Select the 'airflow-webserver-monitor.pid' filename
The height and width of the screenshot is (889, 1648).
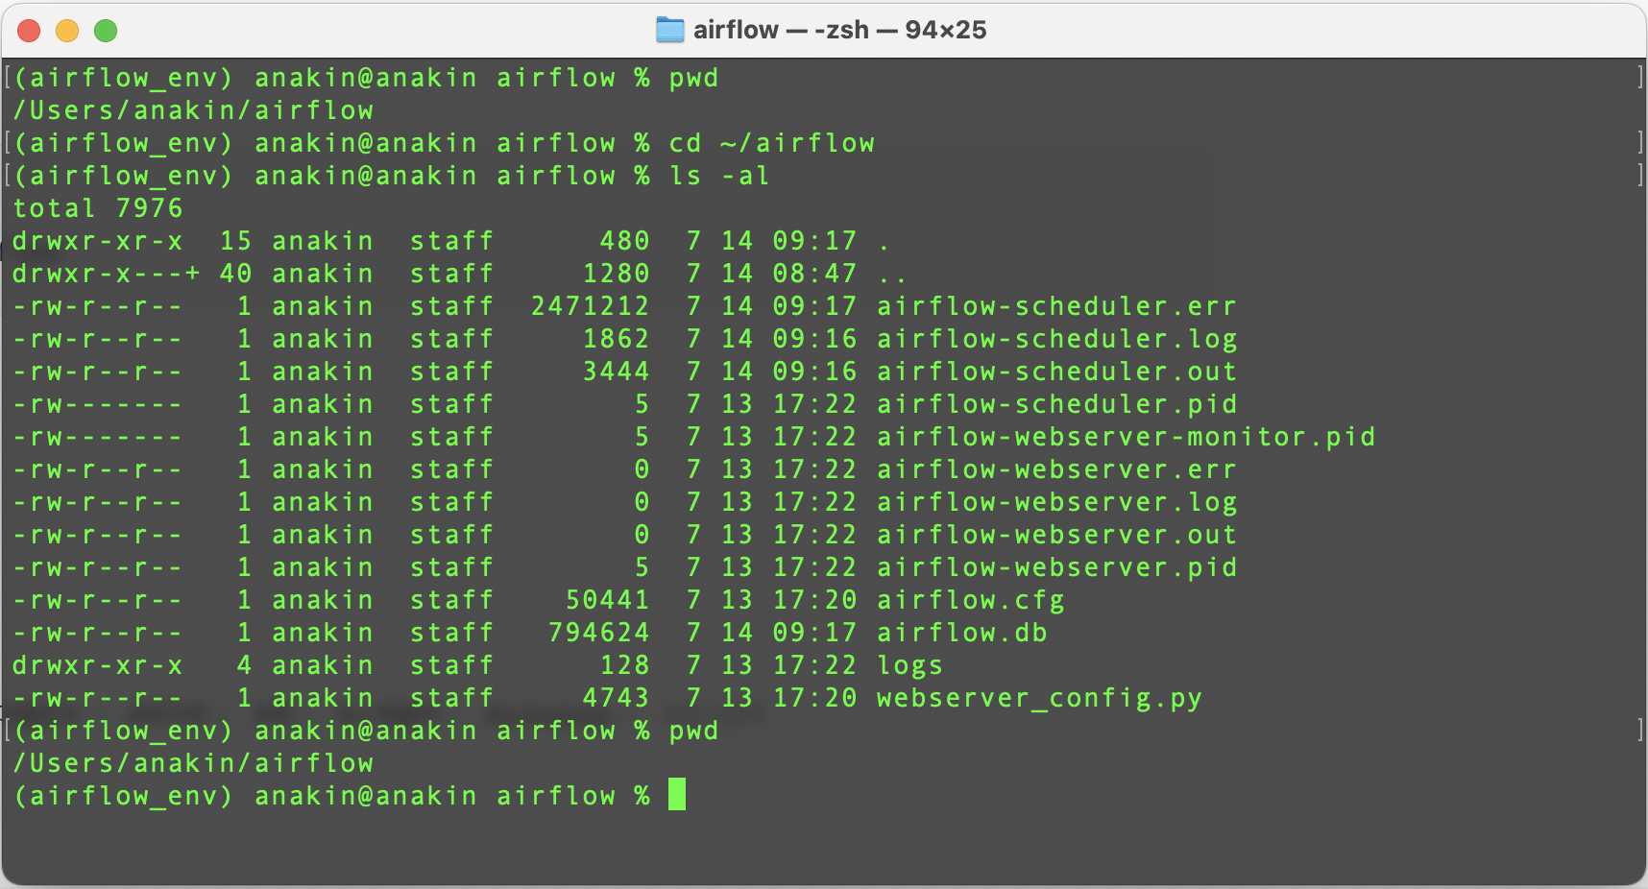click(1126, 437)
